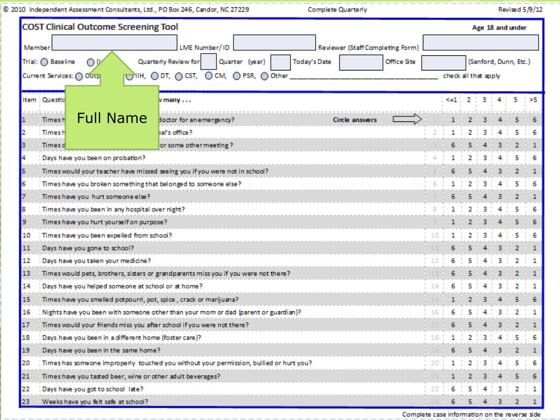Viewport: 560px width, 420px height.
Task: Circle answer 1 for hospital over night question
Action: [453, 209]
